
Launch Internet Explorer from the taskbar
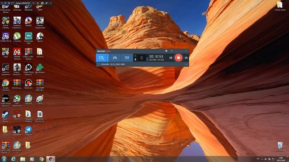(13, 159)
